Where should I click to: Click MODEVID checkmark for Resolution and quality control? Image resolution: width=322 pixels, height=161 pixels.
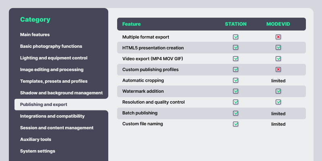[278, 102]
